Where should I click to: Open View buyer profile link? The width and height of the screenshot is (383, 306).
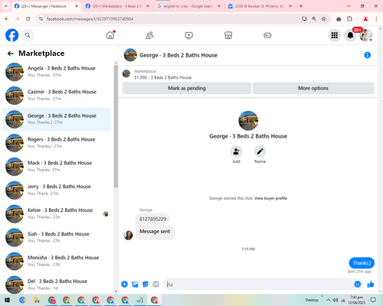click(270, 198)
